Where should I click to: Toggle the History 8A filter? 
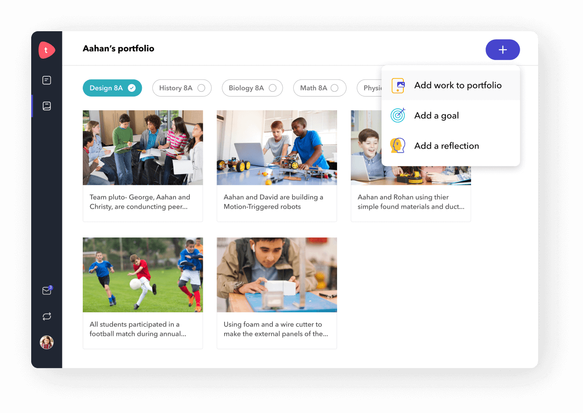coord(182,88)
